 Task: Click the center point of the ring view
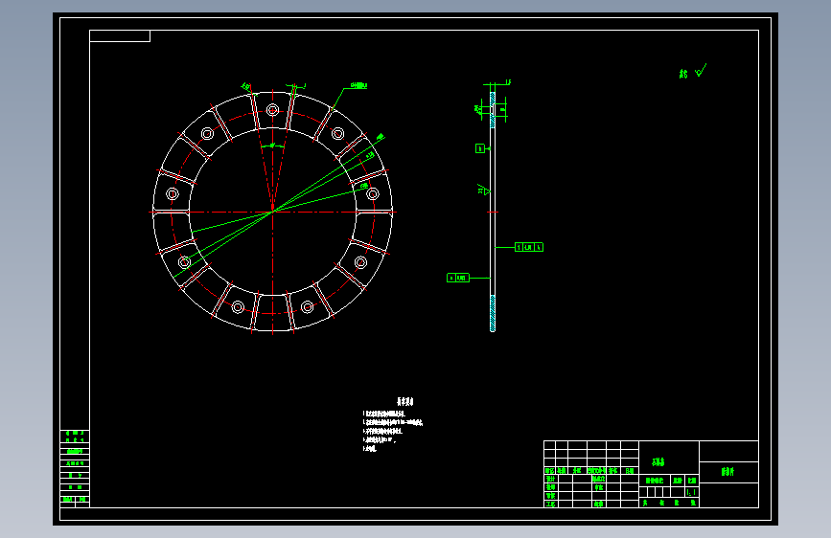tap(273, 212)
